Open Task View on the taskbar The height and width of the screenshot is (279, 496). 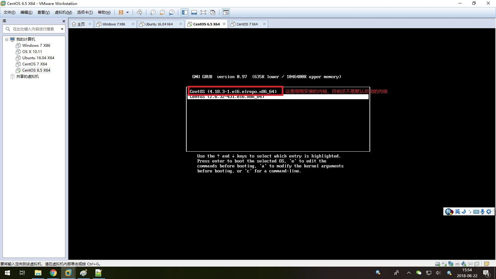tap(22, 273)
